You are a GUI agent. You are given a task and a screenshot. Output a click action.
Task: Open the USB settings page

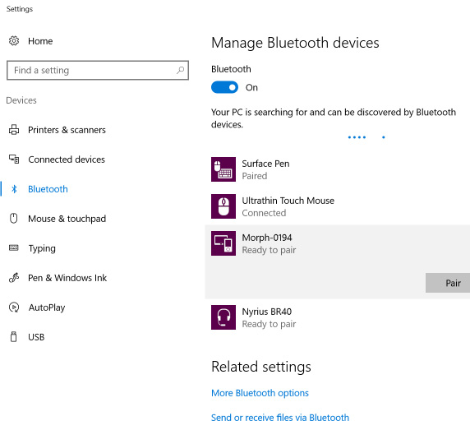point(36,337)
